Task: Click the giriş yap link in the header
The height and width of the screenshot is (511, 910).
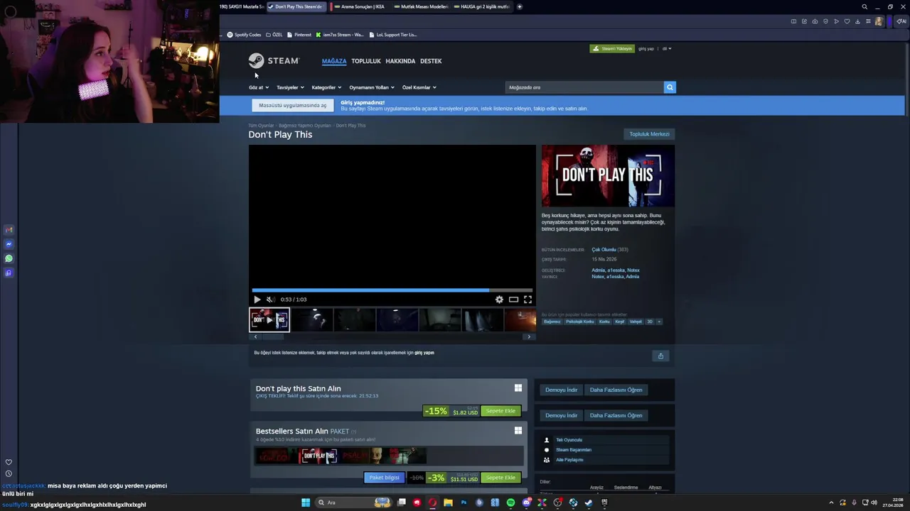Action: pos(646,49)
